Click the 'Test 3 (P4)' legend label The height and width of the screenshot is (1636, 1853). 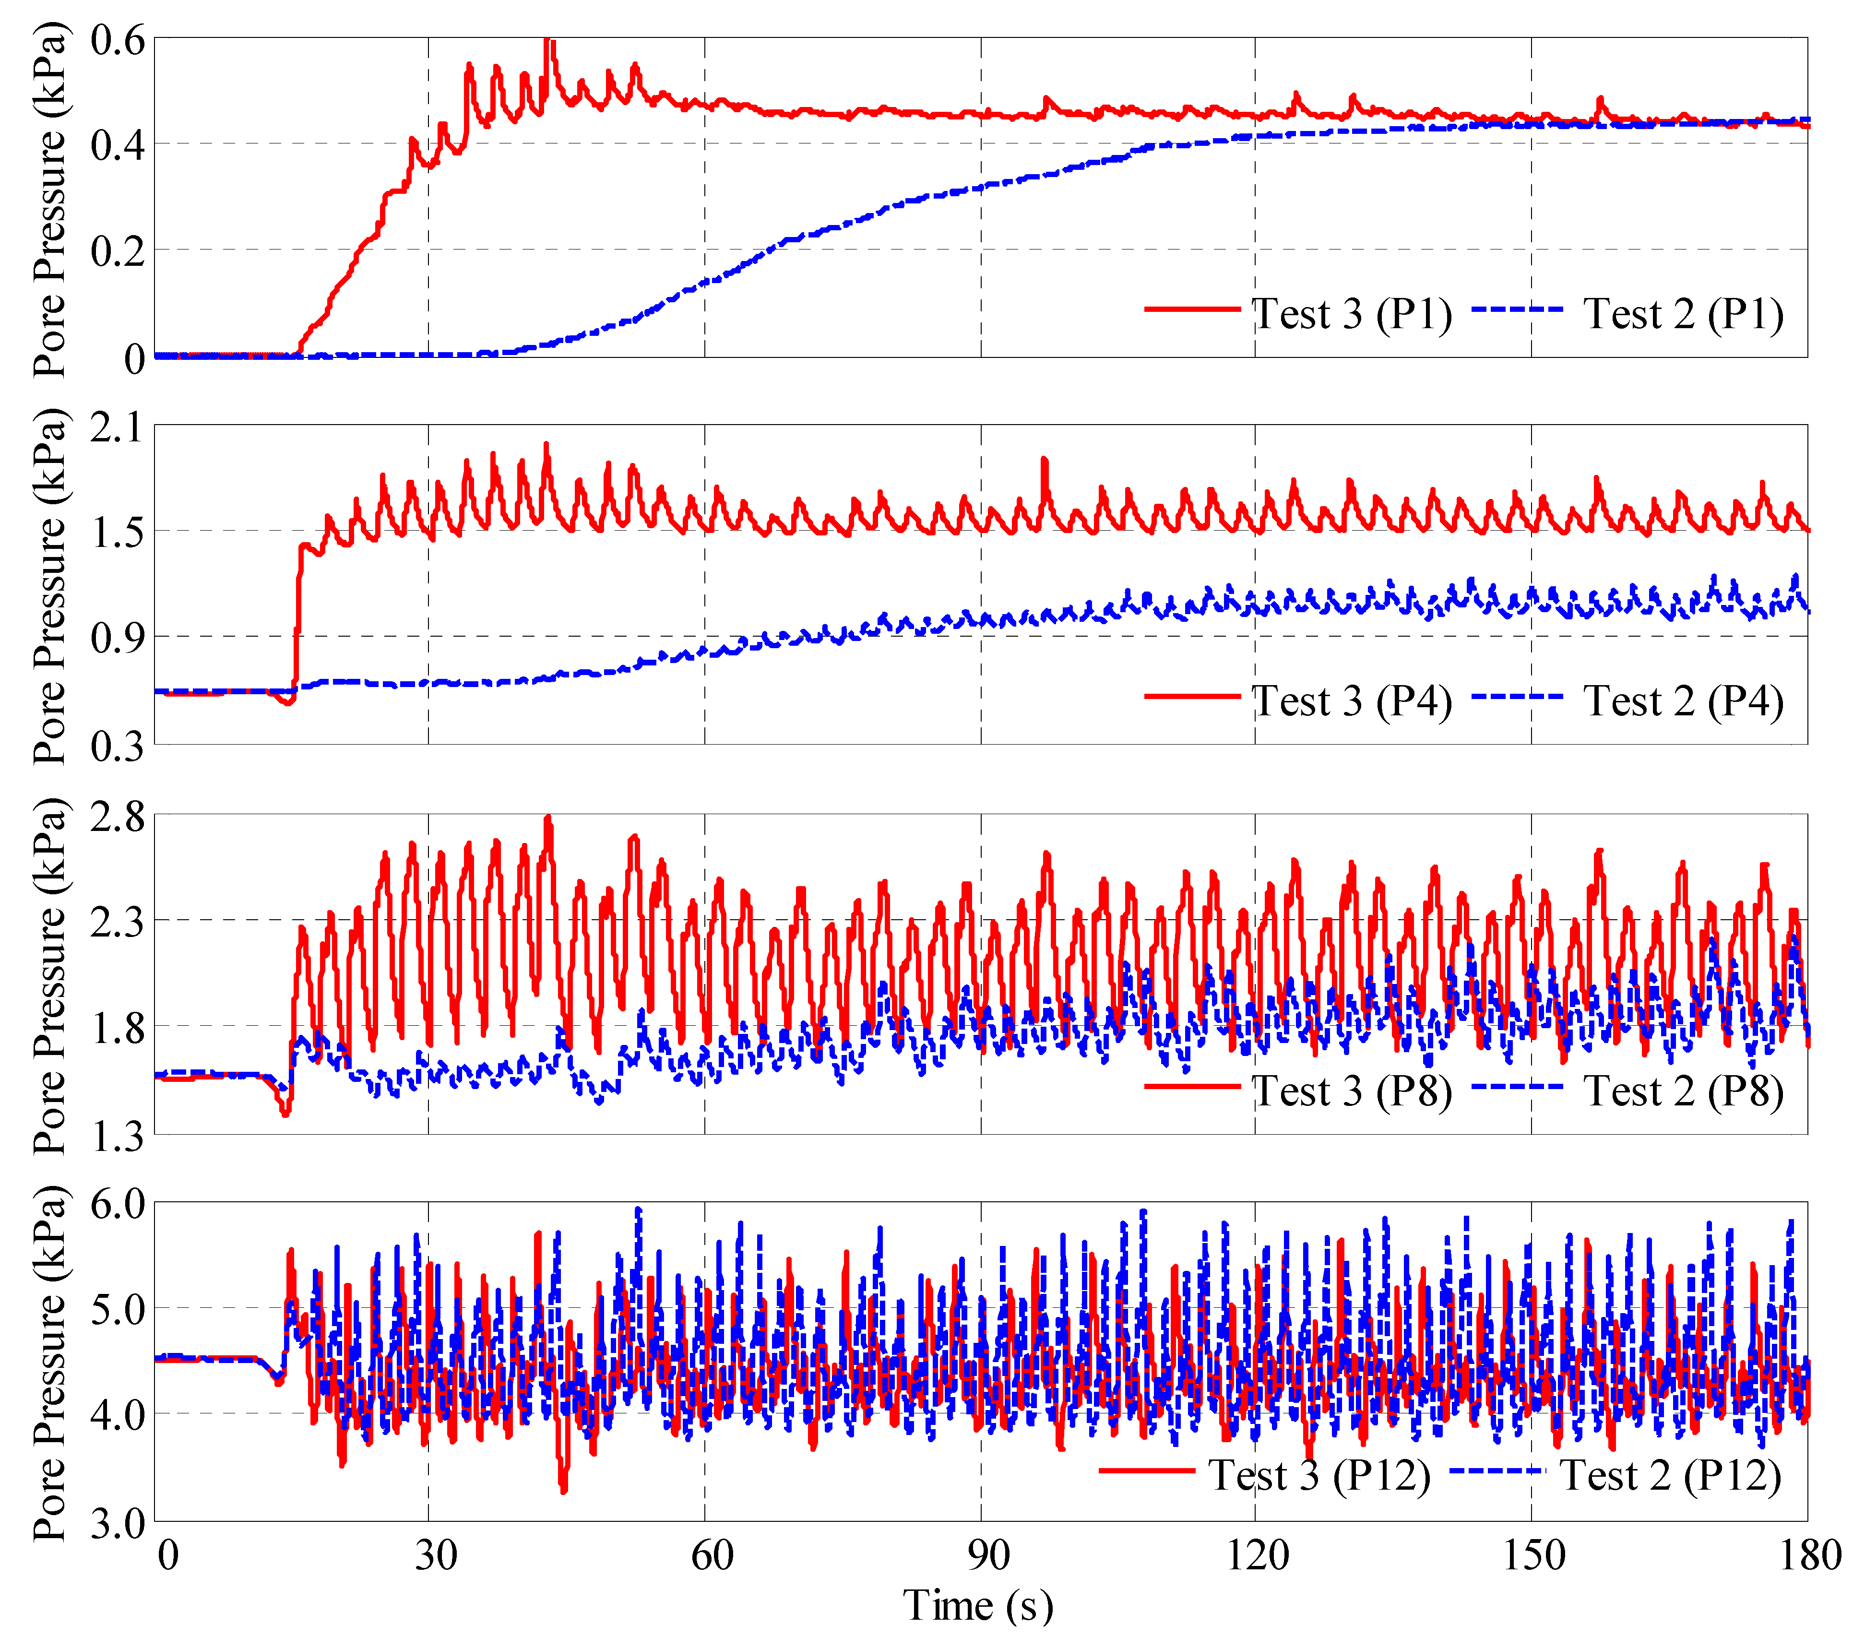[1353, 700]
